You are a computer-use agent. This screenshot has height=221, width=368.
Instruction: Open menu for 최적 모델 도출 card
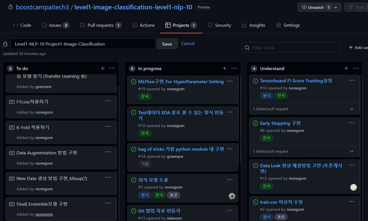(x=230, y=180)
